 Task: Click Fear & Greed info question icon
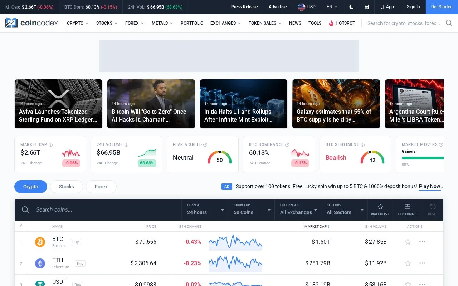pyautogui.click(x=205, y=145)
